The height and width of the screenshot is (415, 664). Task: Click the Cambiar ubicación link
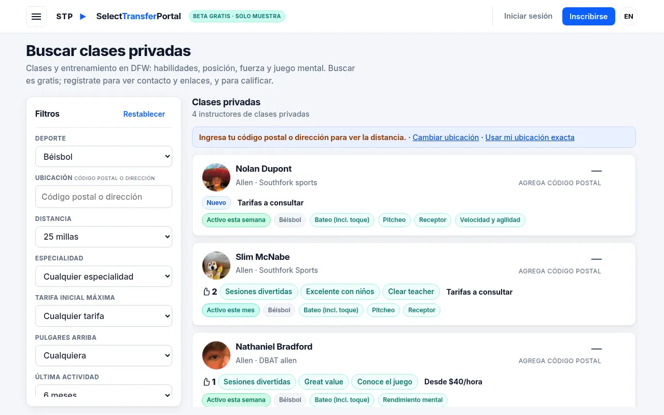point(446,137)
